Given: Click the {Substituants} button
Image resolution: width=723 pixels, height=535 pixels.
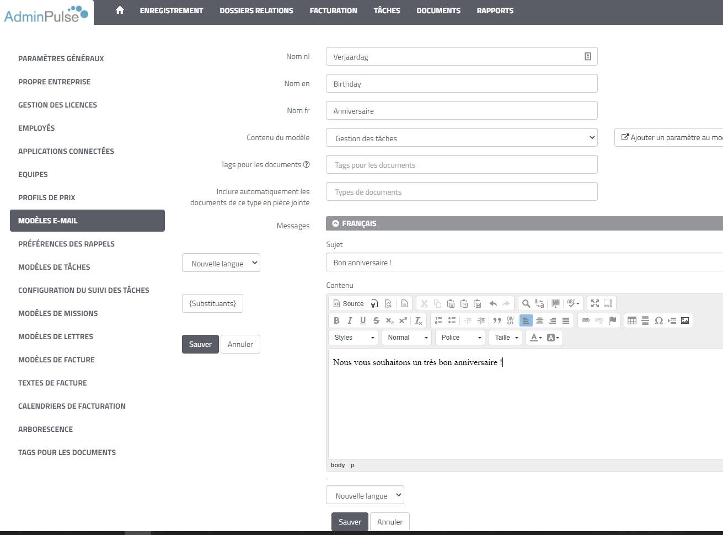Looking at the screenshot, I should (212, 303).
